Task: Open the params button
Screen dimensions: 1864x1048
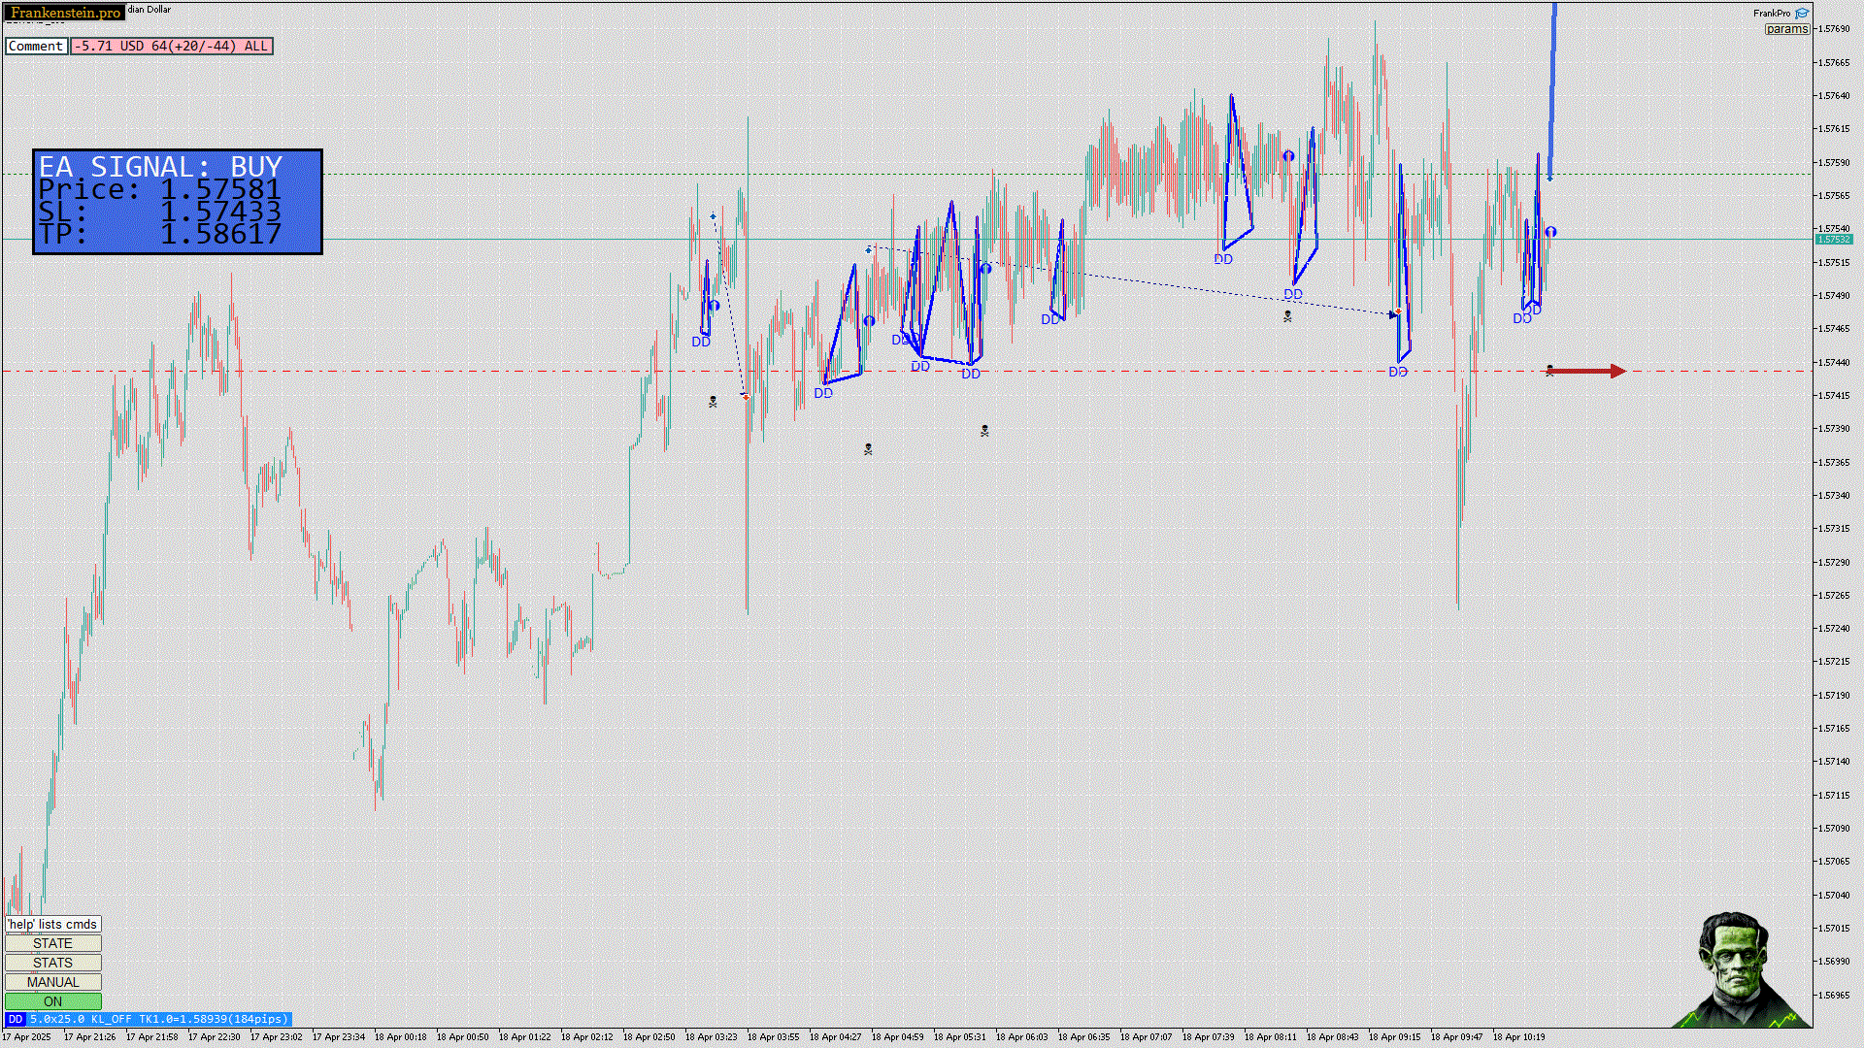Action: click(x=1786, y=29)
